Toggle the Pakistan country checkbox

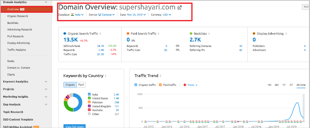[x=89, y=102]
